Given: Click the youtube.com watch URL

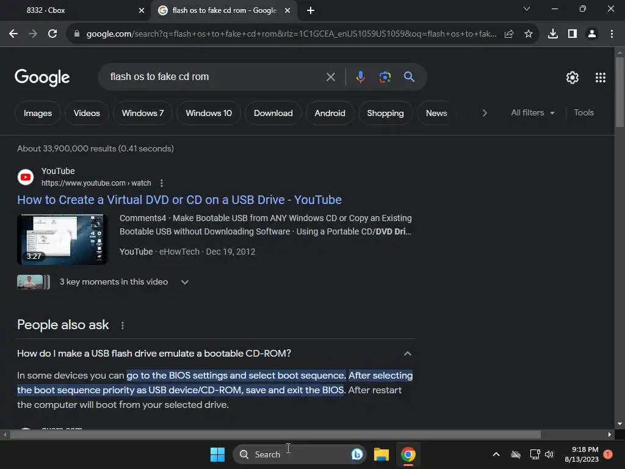Looking at the screenshot, I should [96, 183].
